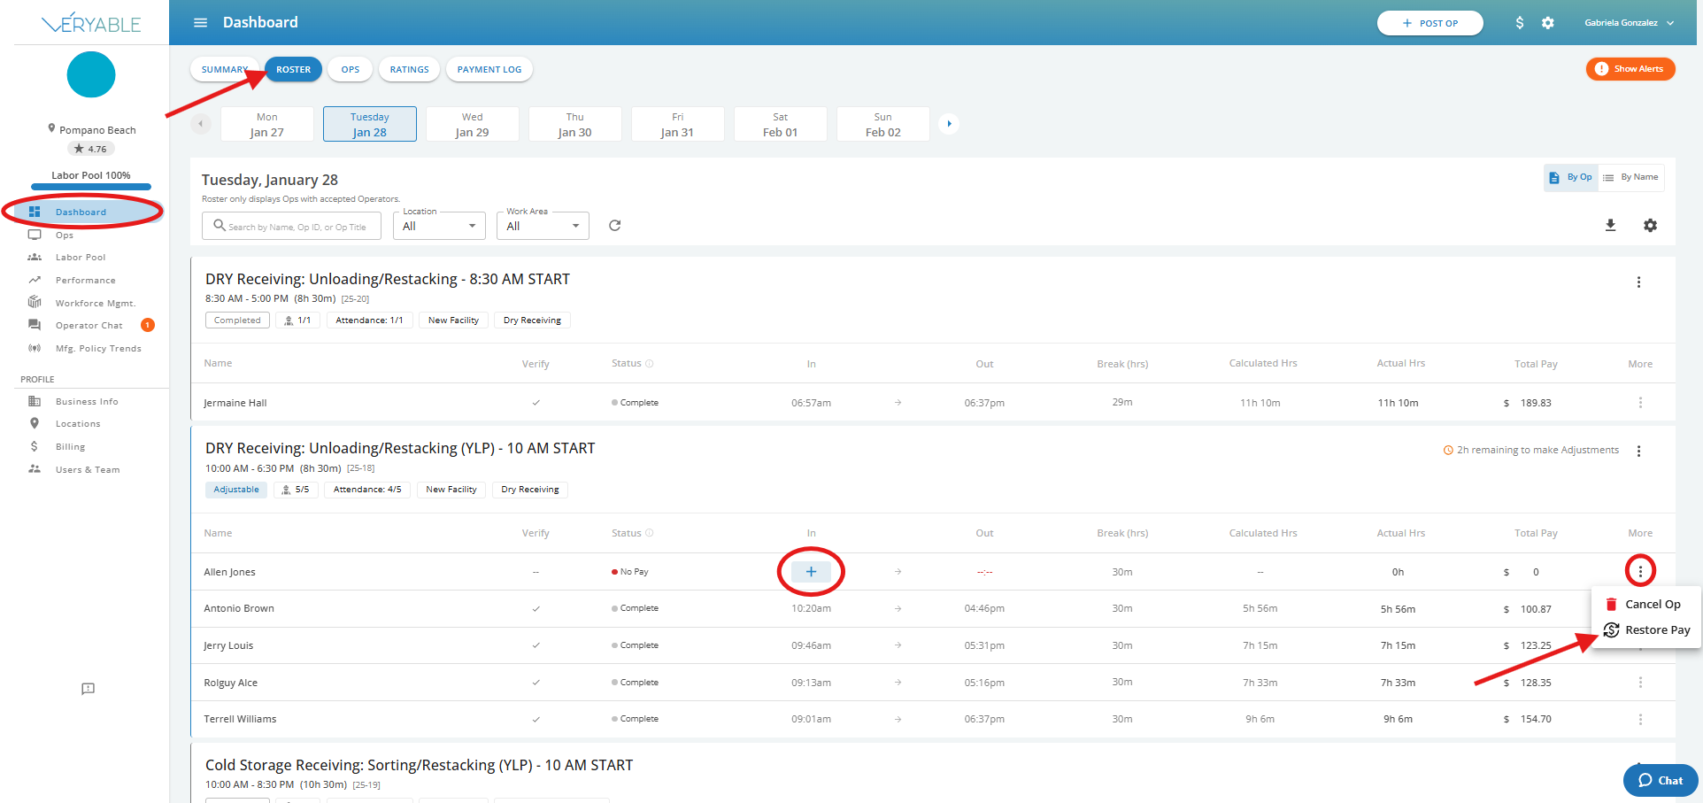The height and width of the screenshot is (803, 1703).
Task: Add clock-in time for Allen Jones
Action: (x=811, y=572)
